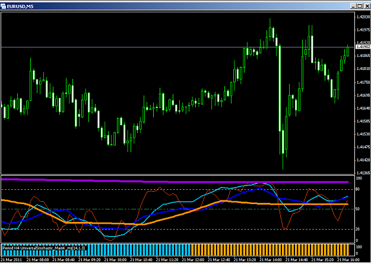The height and width of the screenshot is (264, 371).
Task: Click the 21 Mar 14:00 time label
Action: click(x=269, y=259)
